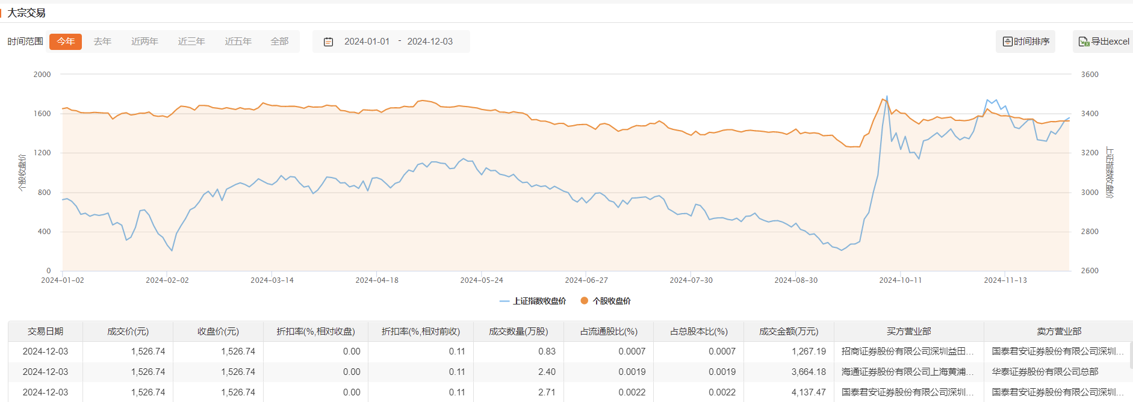Select the 近三年 range option
1133x402 pixels.
click(191, 42)
